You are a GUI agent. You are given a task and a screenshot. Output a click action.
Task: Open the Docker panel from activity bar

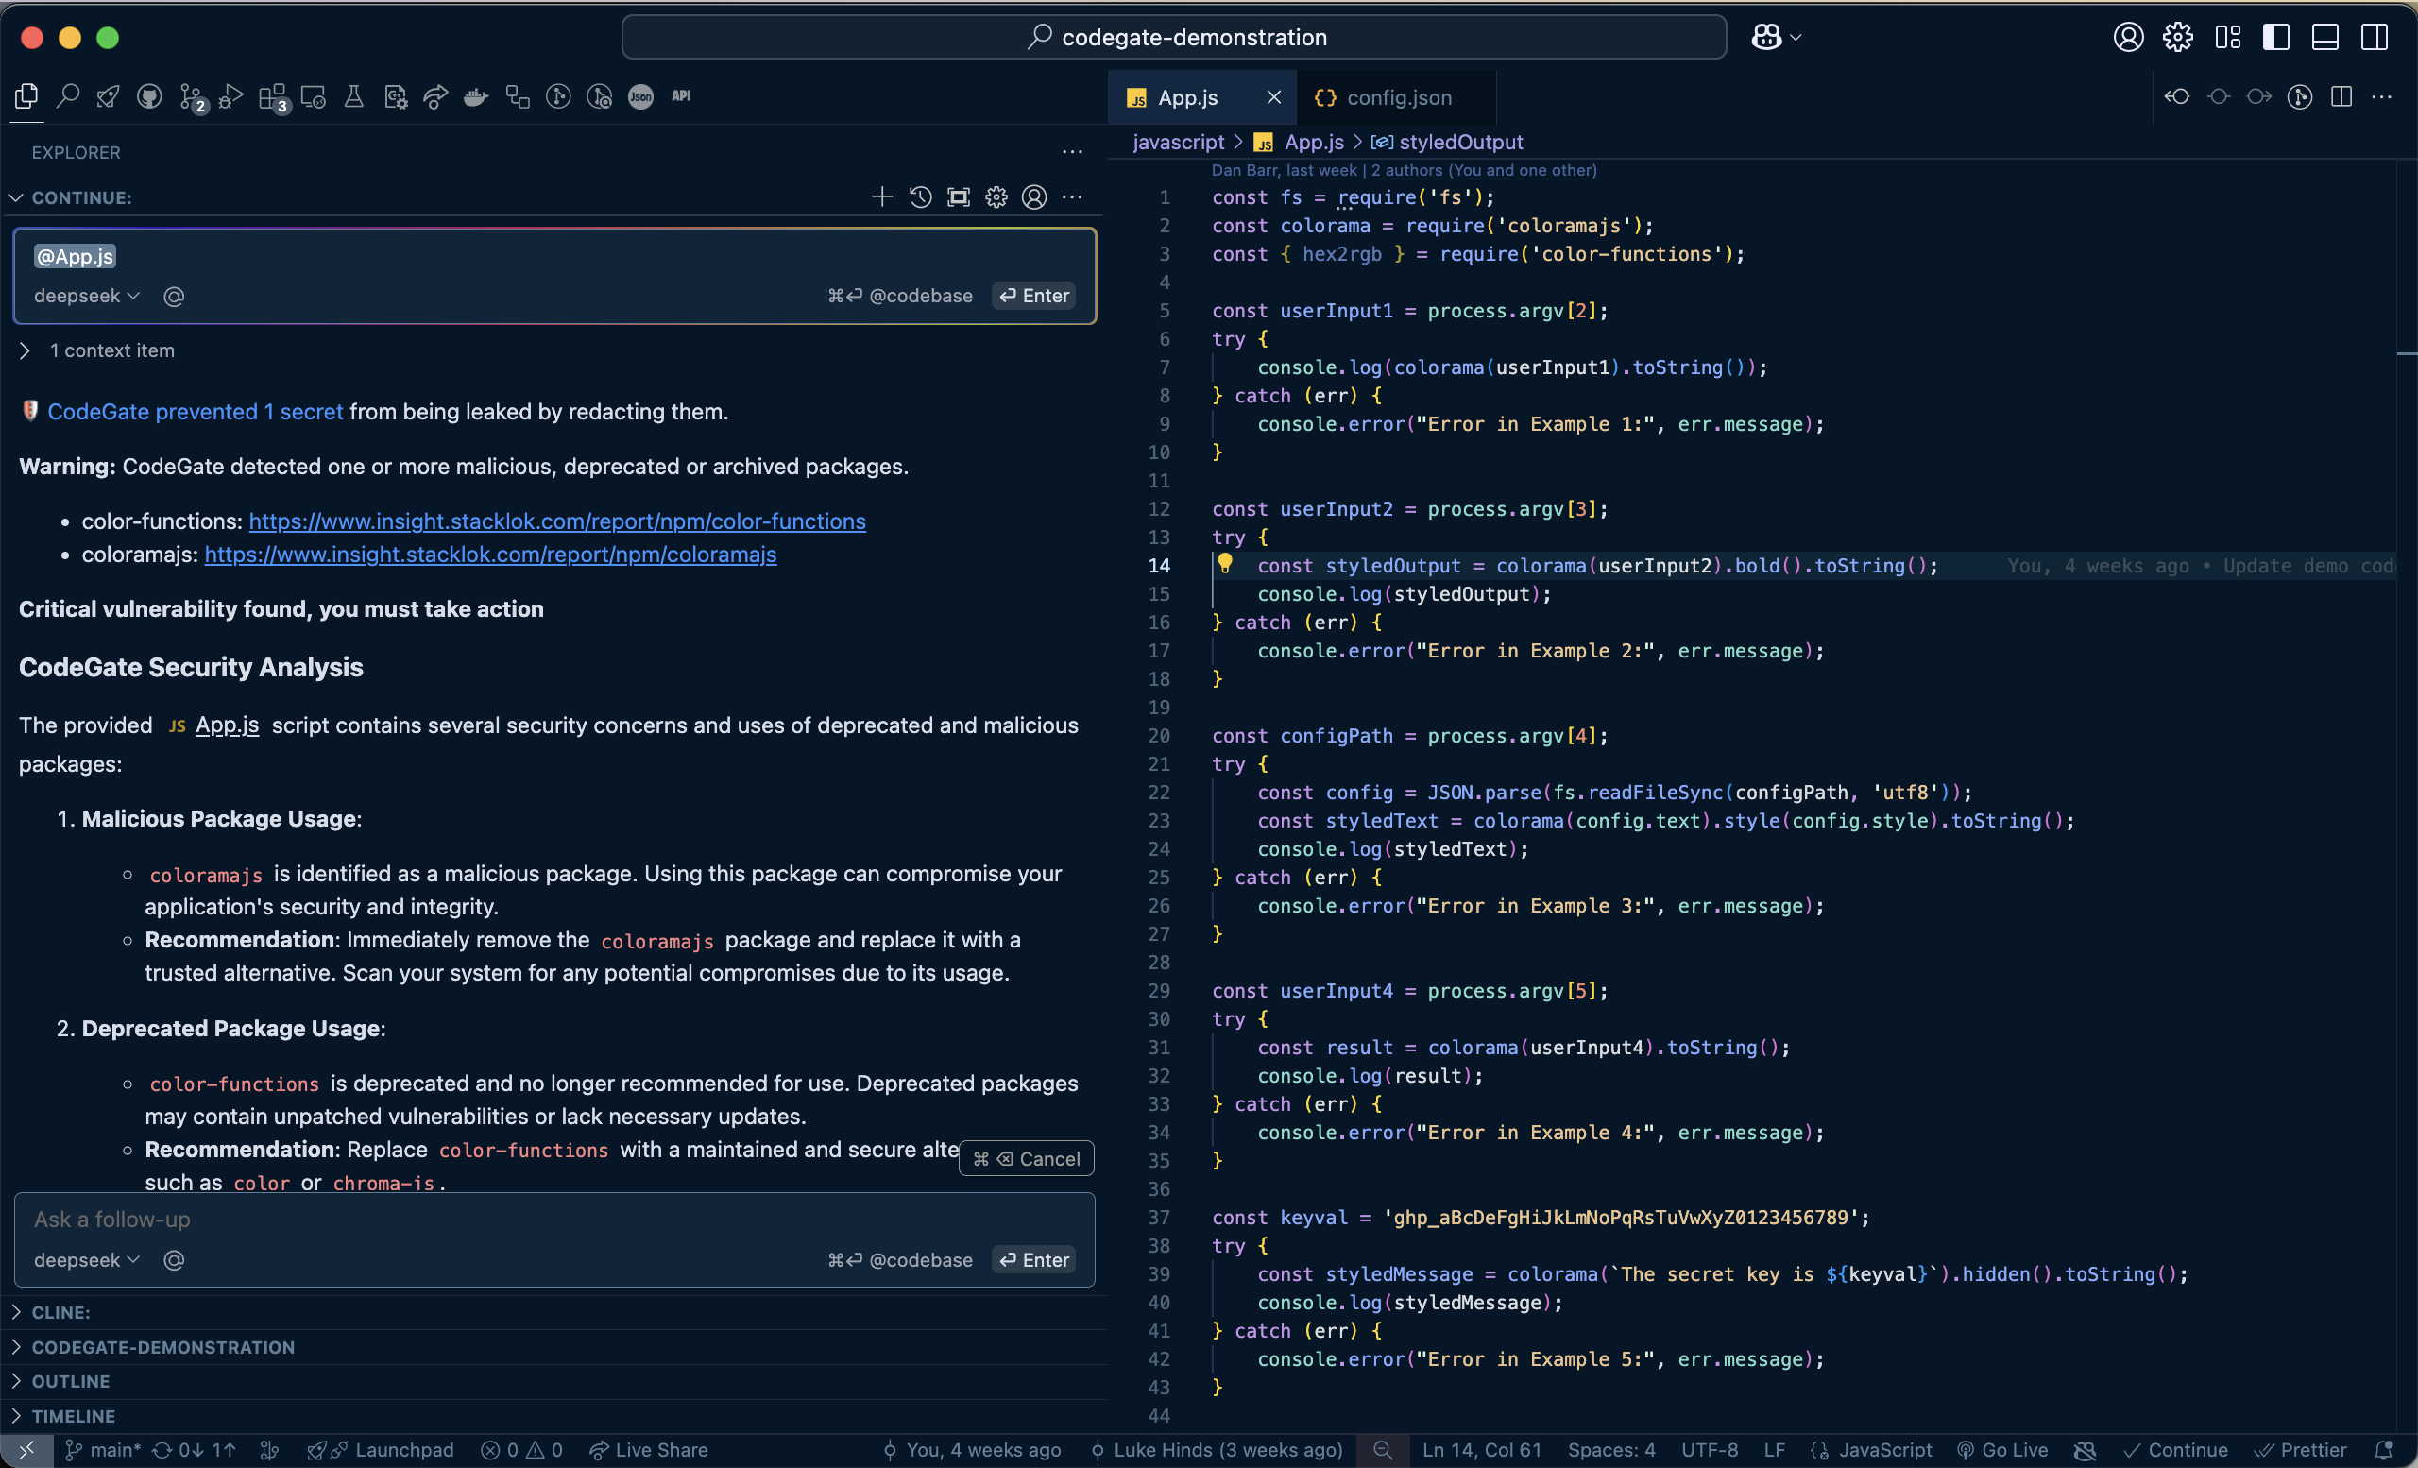(476, 96)
